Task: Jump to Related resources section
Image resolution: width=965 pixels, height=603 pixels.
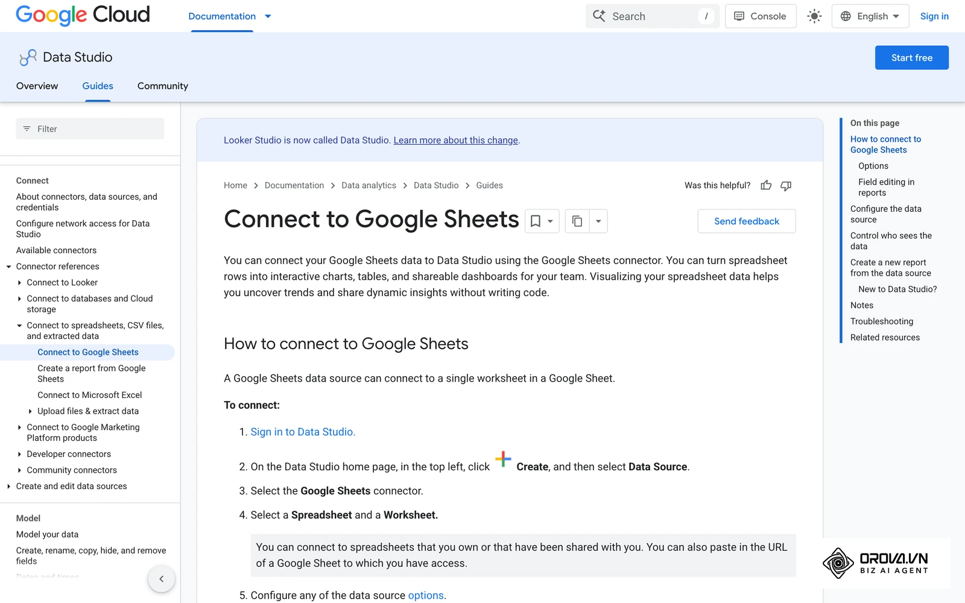Action: click(885, 338)
